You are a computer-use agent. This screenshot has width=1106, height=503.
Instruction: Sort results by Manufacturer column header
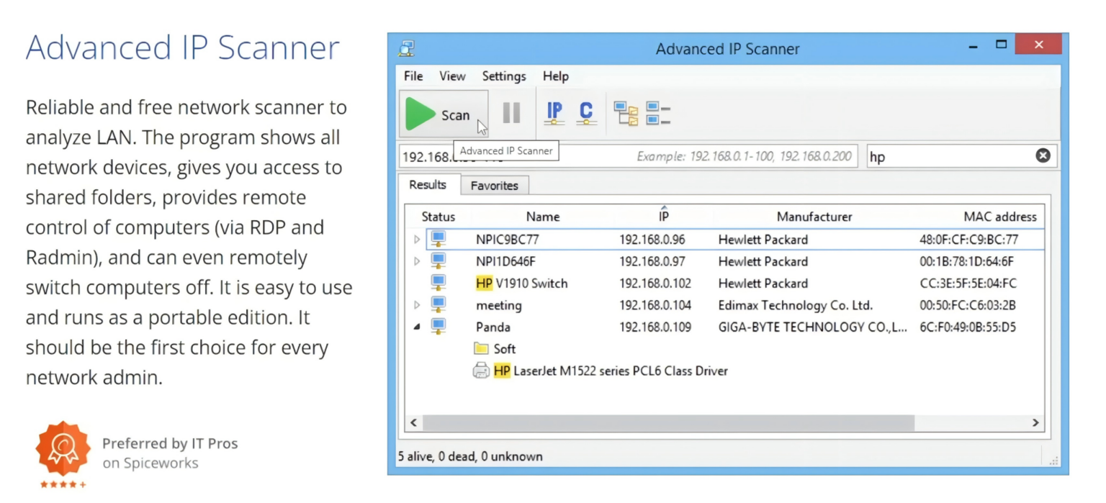click(x=814, y=217)
